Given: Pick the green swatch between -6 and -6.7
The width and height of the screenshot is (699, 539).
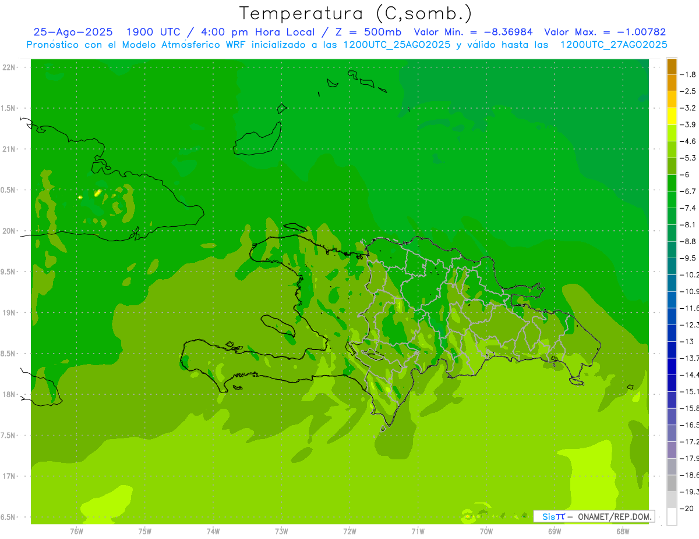Looking at the screenshot, I should click(672, 183).
